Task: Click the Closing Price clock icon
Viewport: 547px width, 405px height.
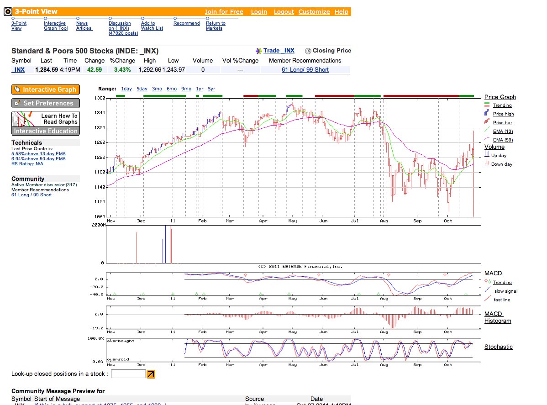Action: 308,51
